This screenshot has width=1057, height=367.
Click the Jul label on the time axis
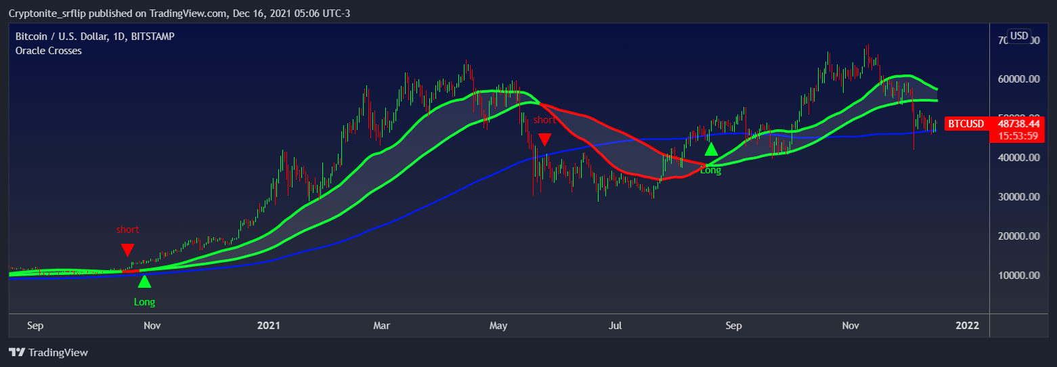[x=616, y=326]
